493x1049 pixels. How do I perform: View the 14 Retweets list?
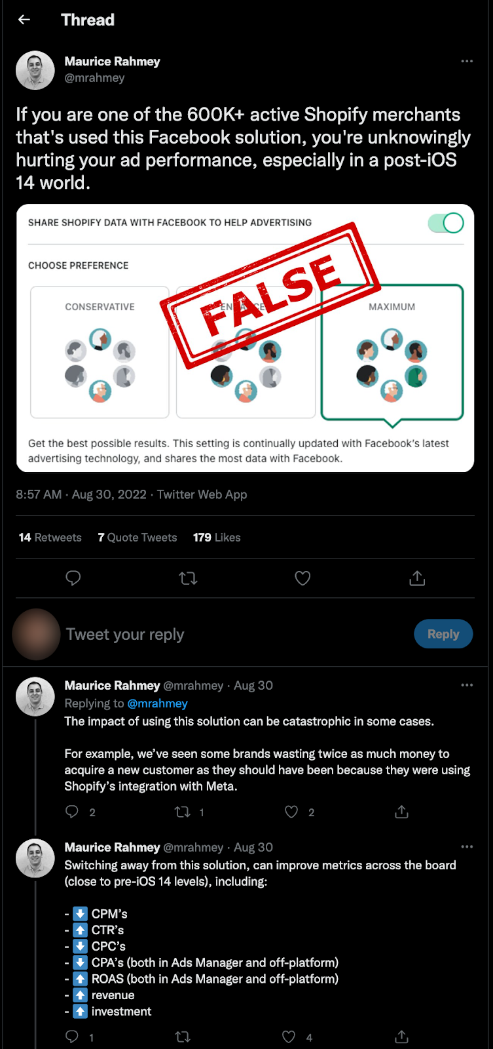click(x=50, y=538)
